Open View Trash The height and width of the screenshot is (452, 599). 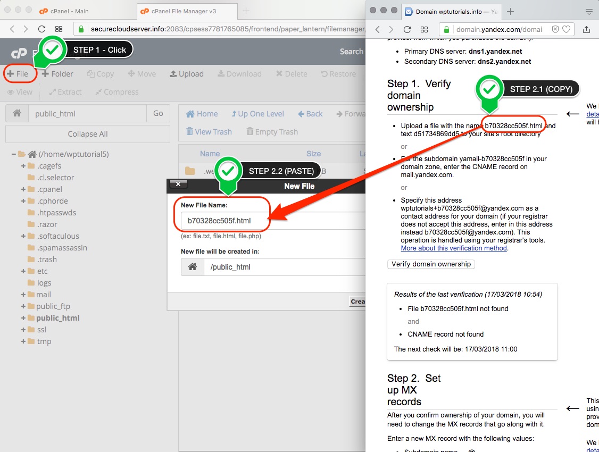point(209,132)
